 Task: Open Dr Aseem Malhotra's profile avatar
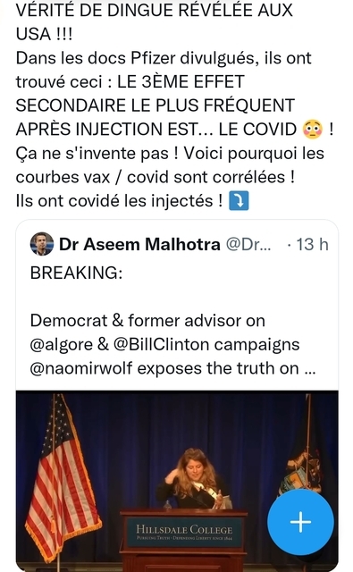(x=42, y=244)
